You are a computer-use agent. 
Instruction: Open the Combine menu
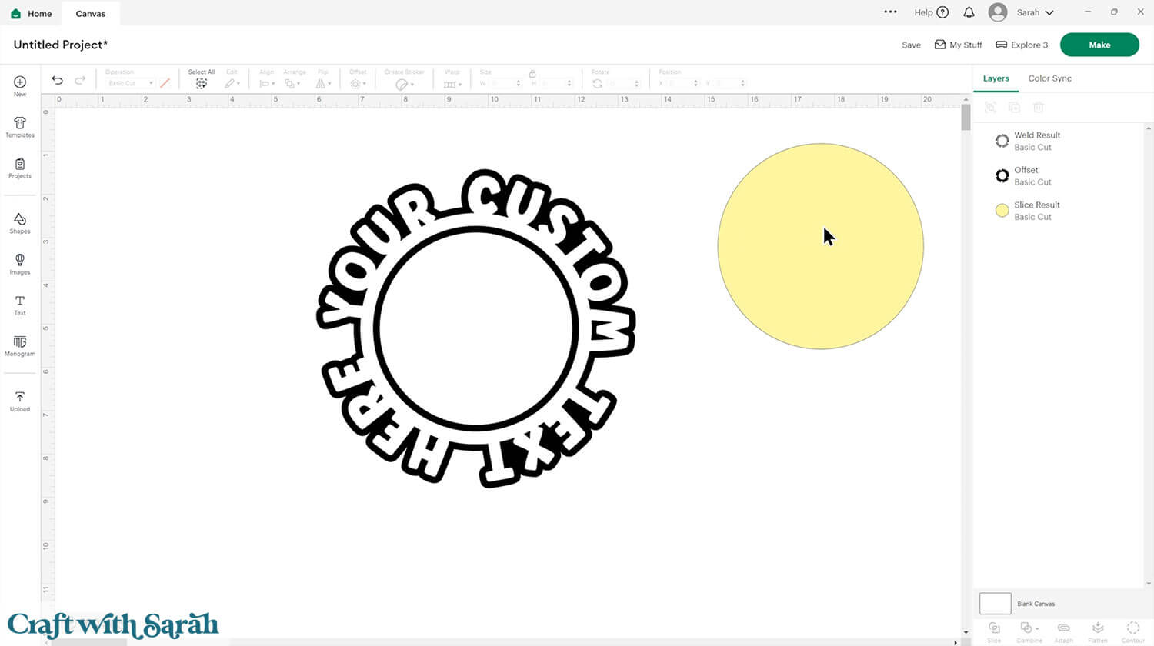tap(1029, 631)
